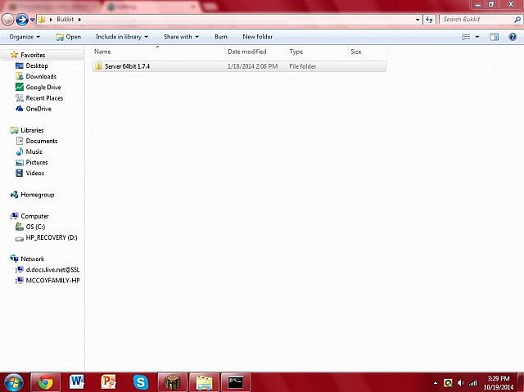Sort files by the Name column

click(102, 52)
